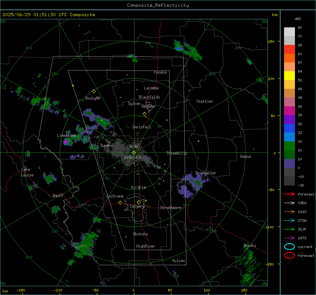Viewport: 316px width, 295px height.
Task: Click the Lacombe map label
Action: [151, 88]
